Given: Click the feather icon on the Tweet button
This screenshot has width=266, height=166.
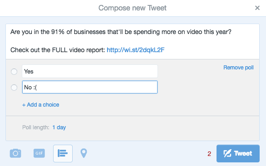Looking at the screenshot, I should tap(227, 153).
